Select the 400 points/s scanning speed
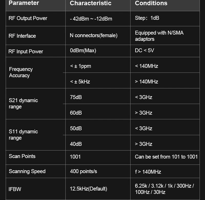 tap(84, 172)
